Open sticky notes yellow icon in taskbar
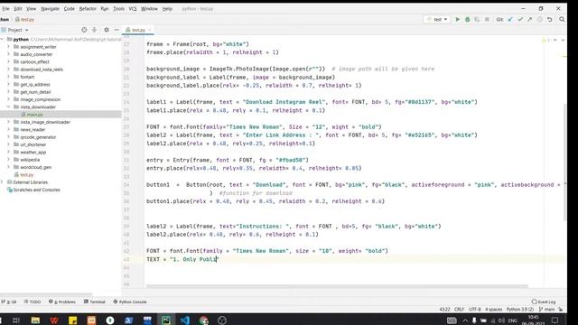This screenshot has height=325, width=578. click(72, 320)
